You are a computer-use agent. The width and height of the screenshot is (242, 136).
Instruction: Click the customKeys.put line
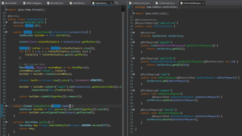(43, 71)
